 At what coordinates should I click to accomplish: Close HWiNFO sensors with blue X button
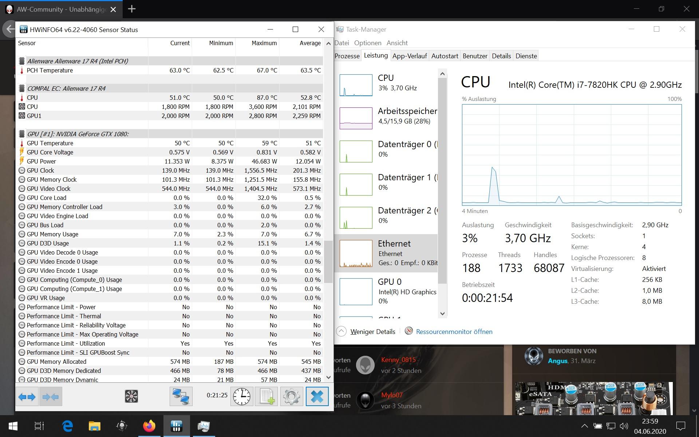317,397
